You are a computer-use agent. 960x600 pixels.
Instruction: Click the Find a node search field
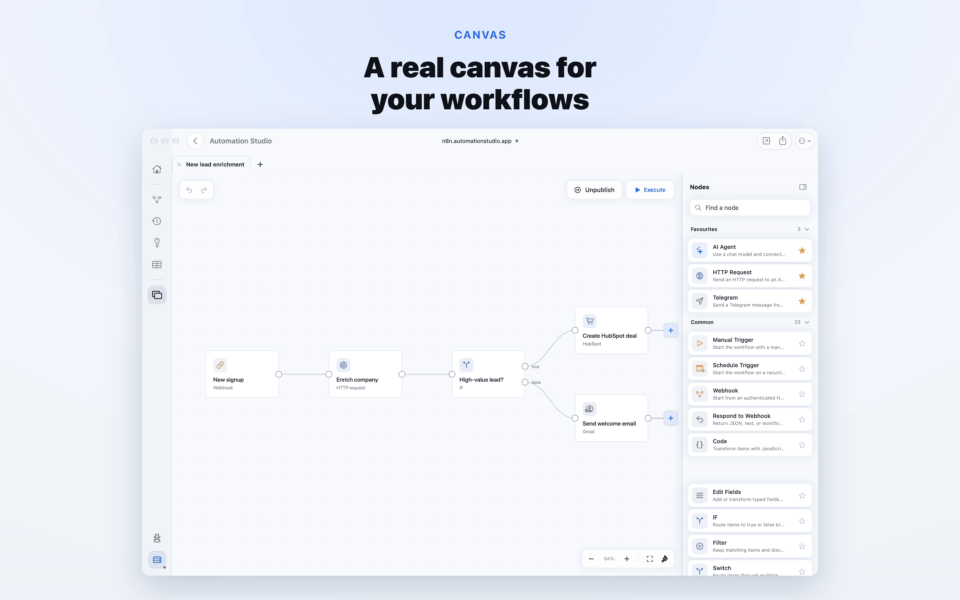pyautogui.click(x=750, y=208)
